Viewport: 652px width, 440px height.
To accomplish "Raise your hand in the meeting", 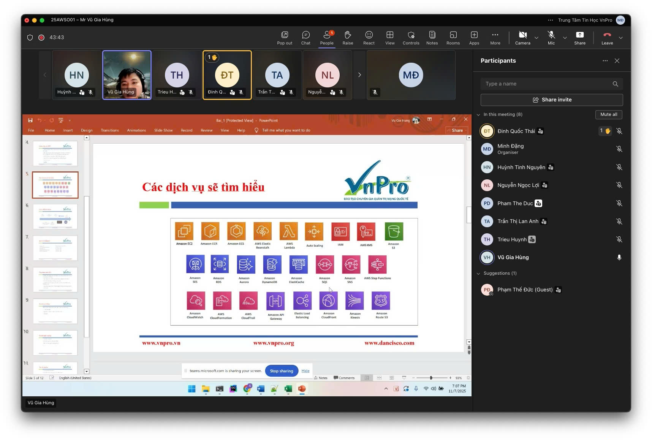I will 348,38.
